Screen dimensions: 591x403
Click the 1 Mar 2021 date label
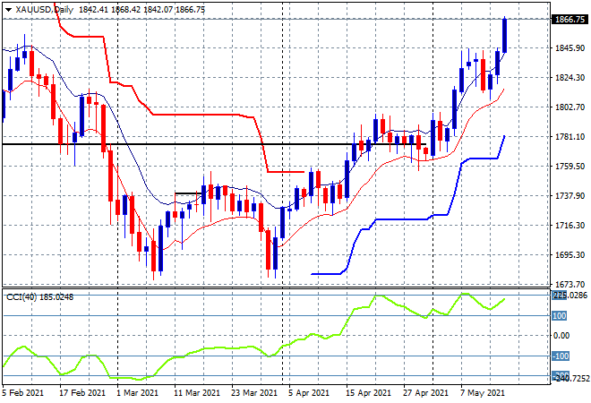click(x=137, y=393)
